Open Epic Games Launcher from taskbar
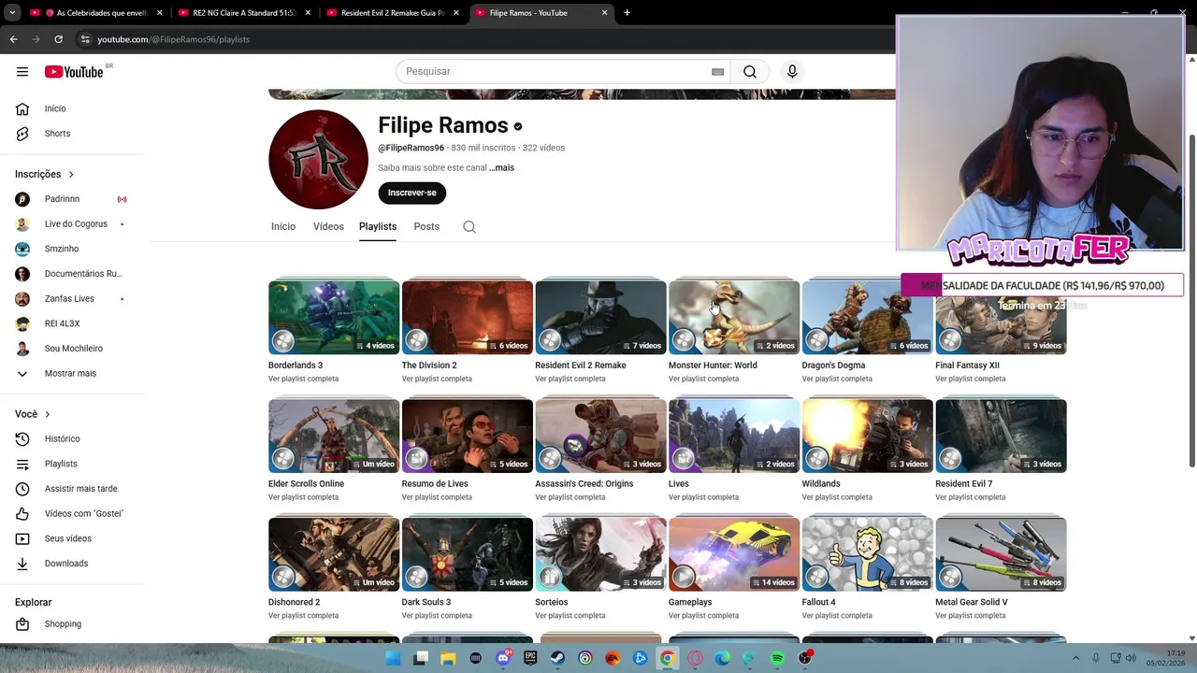Image resolution: width=1197 pixels, height=673 pixels. click(530, 658)
